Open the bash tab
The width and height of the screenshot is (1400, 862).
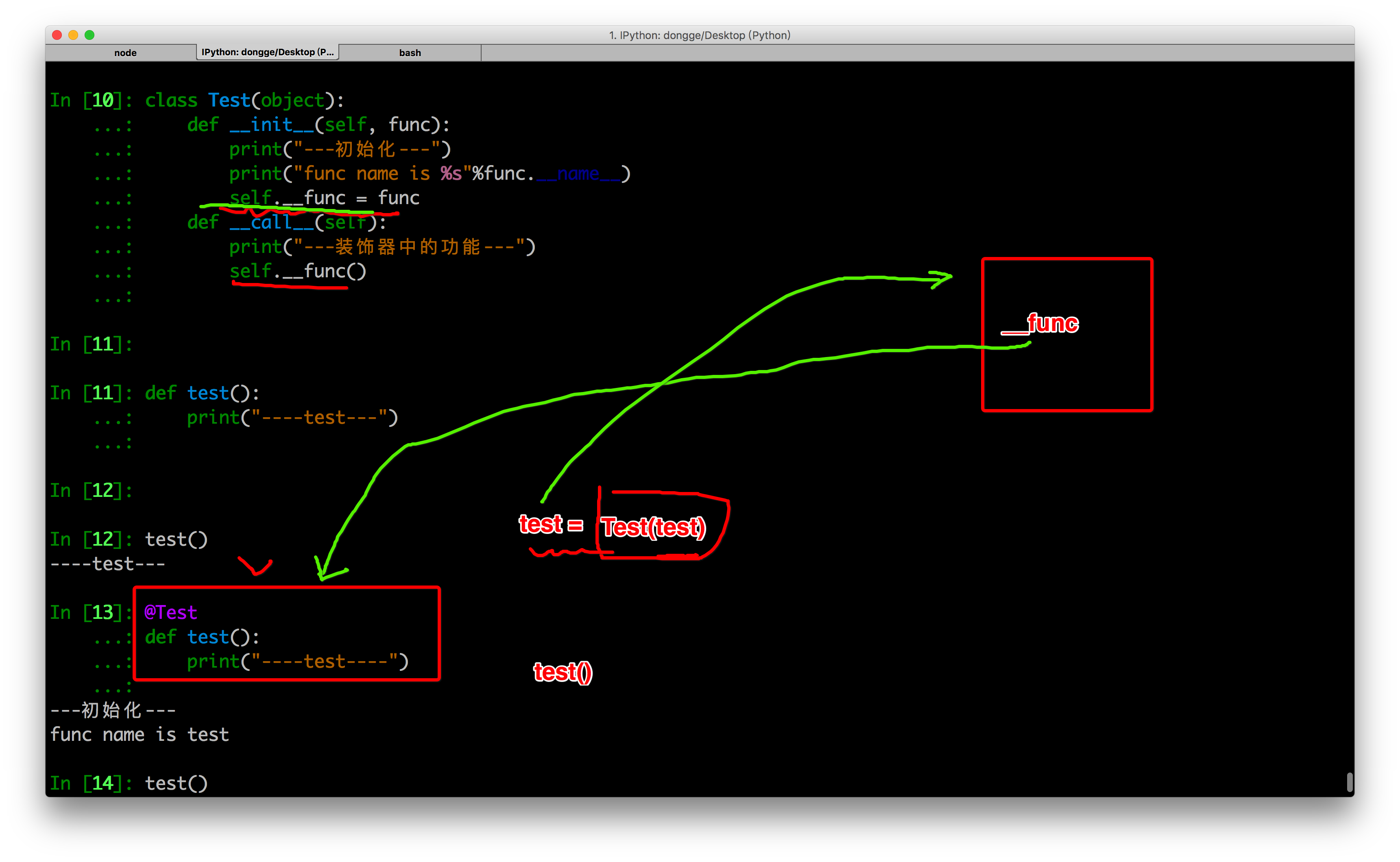click(x=410, y=52)
